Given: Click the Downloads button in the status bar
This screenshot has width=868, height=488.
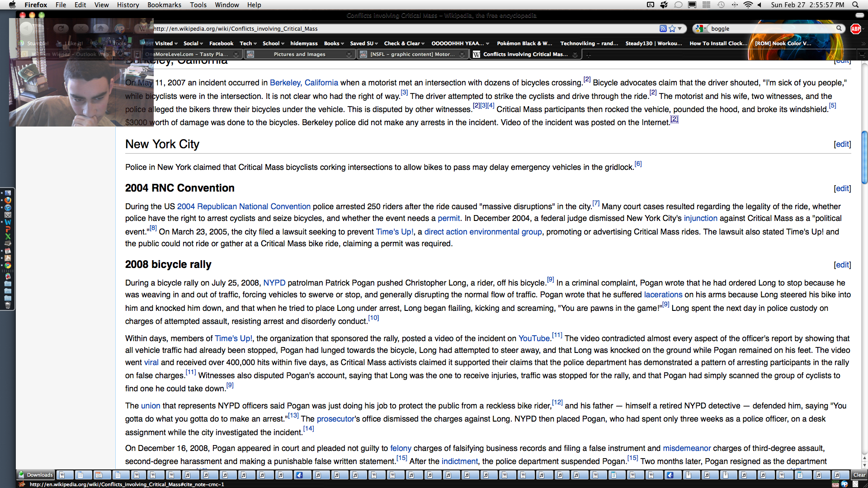Looking at the screenshot, I should pyautogui.click(x=36, y=475).
